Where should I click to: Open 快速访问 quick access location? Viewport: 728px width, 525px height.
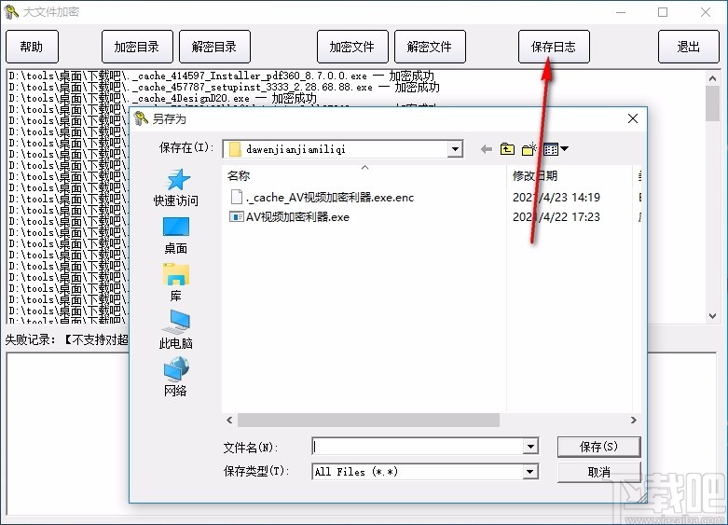176,188
